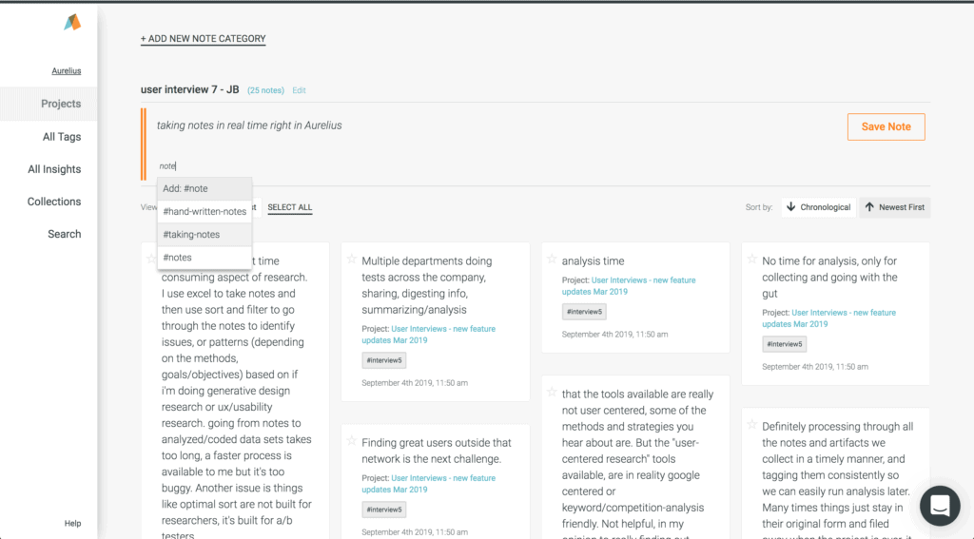This screenshot has height=539, width=974.
Task: Star the 'No time for analysis' note
Action: [x=751, y=259]
